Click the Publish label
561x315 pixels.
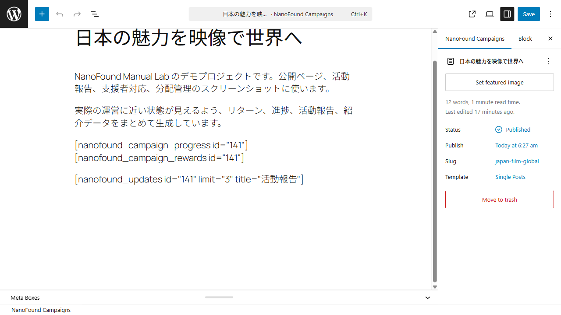pos(454,145)
